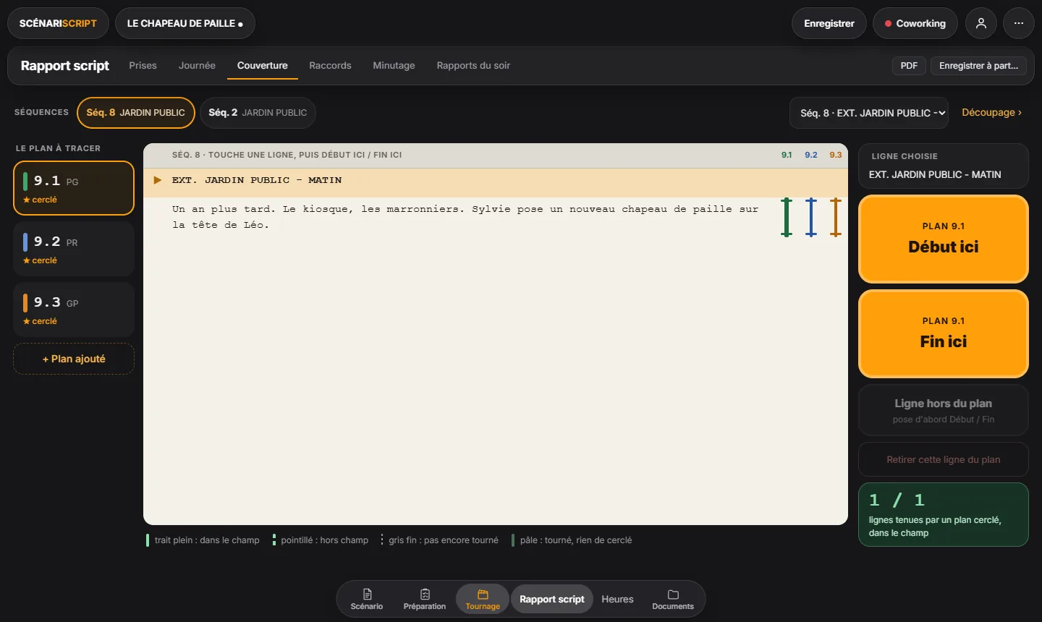Click Ligne hors du plan button
Screen dimensions: 1042x622
pyautogui.click(x=944, y=410)
